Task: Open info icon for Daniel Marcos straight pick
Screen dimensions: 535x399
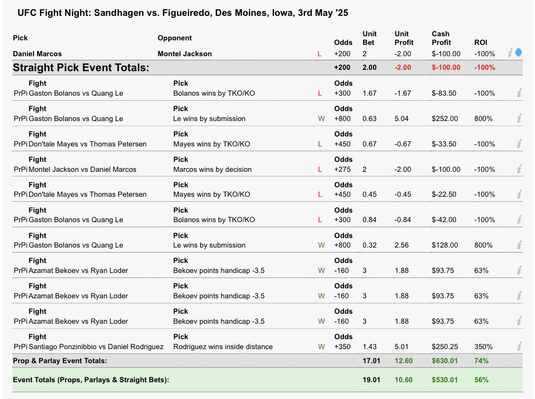Action: 510,53
